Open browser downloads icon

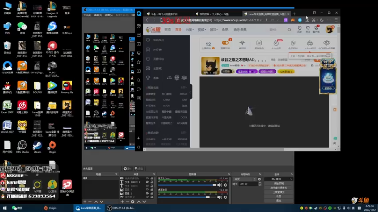(307, 20)
